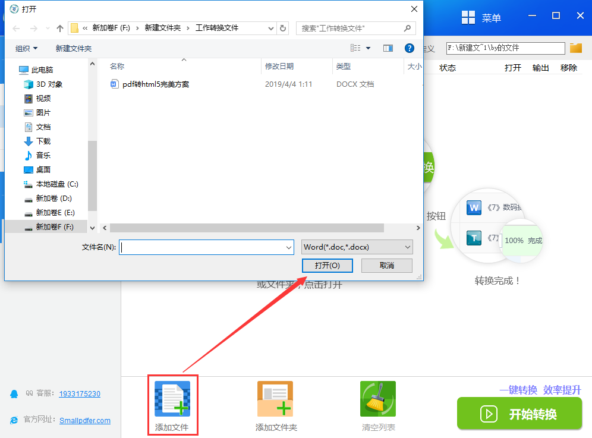Click the output path field in main window
Viewport: 592px width, 438px height.
(506, 48)
